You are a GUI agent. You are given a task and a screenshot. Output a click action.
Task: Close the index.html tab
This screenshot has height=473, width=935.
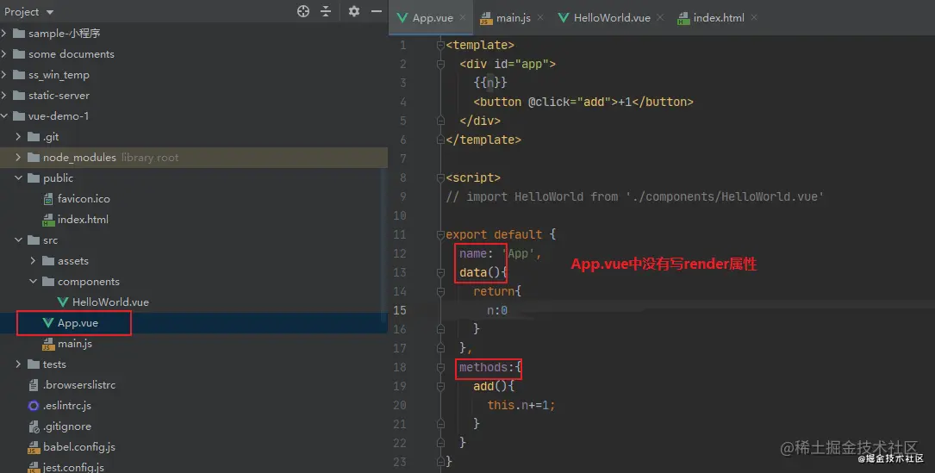(x=754, y=18)
